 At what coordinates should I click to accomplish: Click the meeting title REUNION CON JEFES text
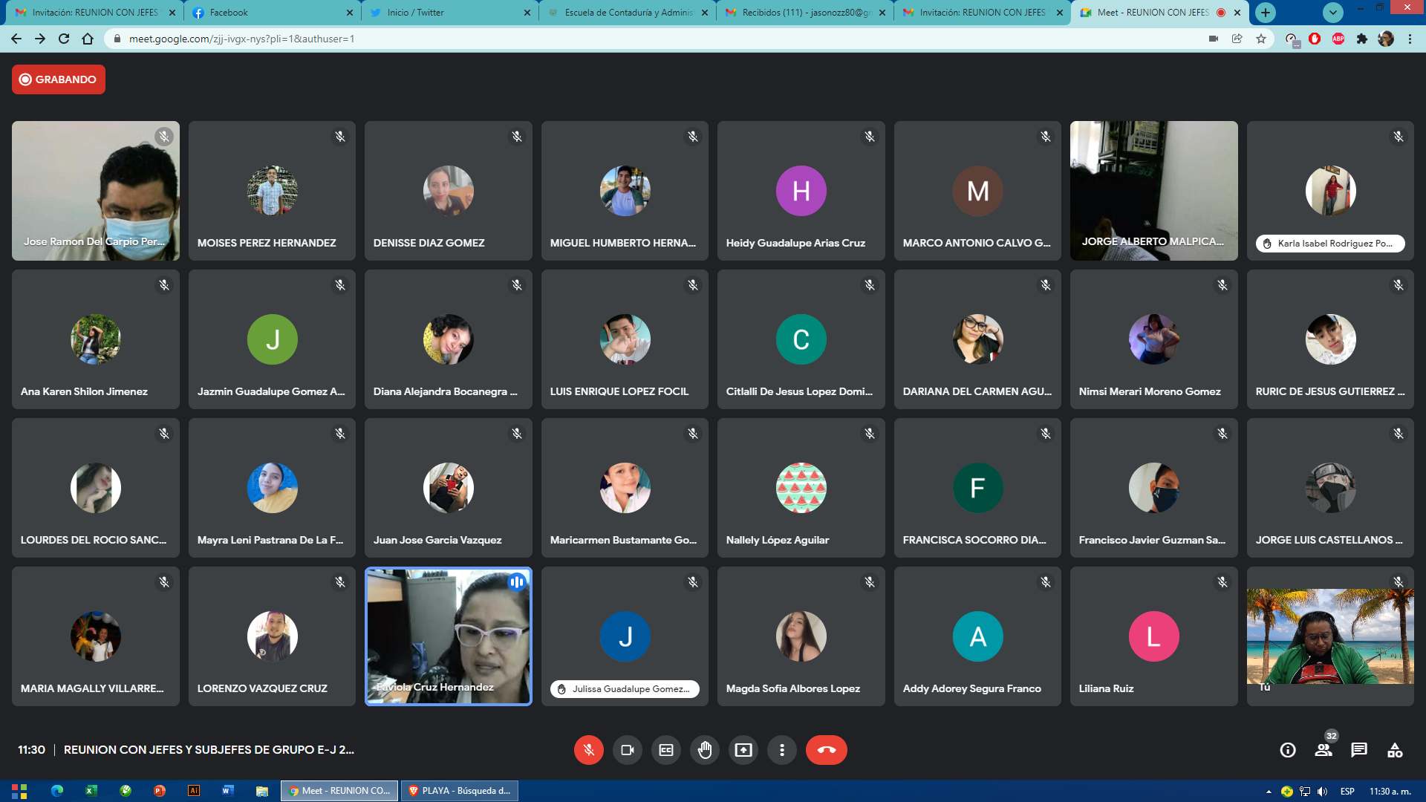click(209, 750)
